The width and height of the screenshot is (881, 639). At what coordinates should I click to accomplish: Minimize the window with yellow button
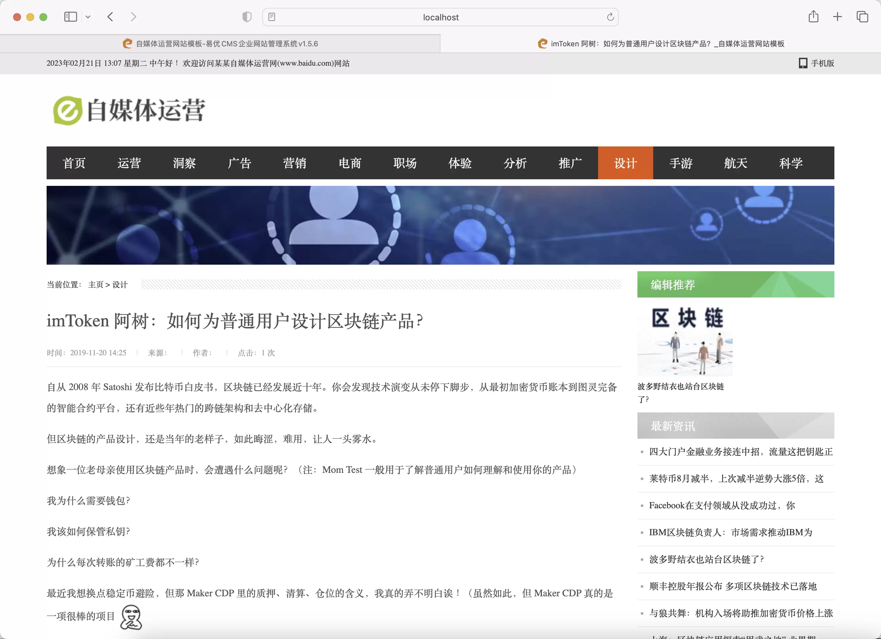[x=30, y=17]
